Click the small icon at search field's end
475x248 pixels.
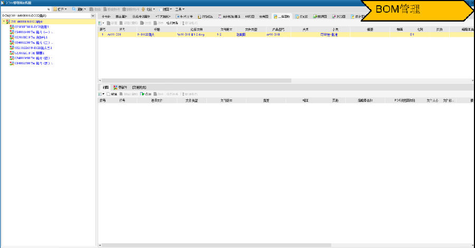[49, 9]
